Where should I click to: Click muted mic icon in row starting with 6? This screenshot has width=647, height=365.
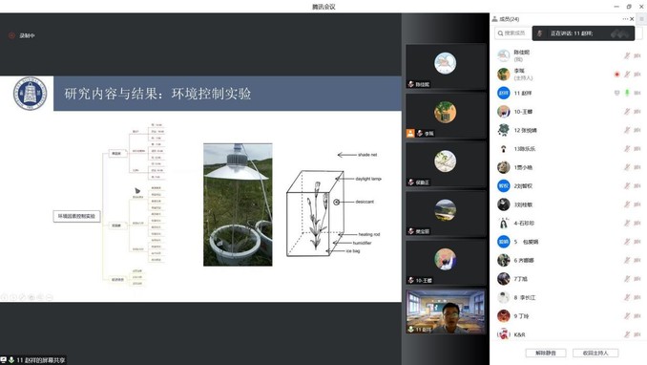(627, 261)
